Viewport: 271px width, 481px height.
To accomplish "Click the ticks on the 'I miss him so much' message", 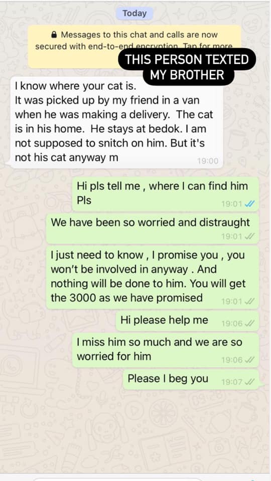I will coord(249,360).
